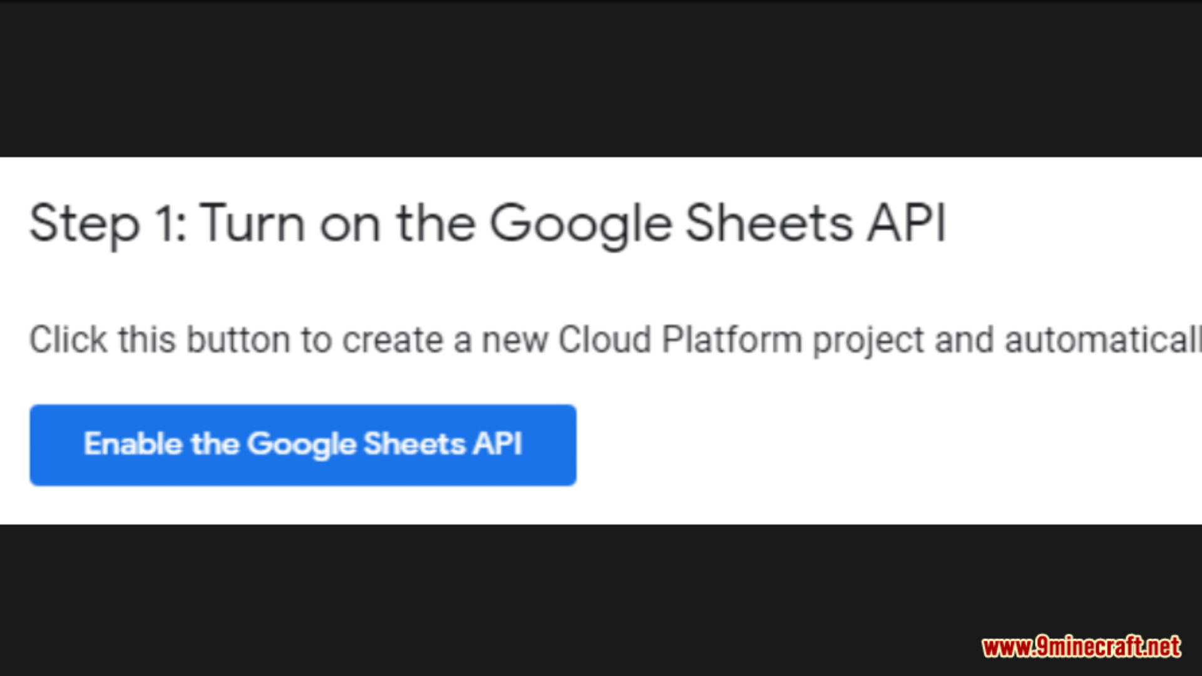Click the word Google inside the blue button

[302, 446]
